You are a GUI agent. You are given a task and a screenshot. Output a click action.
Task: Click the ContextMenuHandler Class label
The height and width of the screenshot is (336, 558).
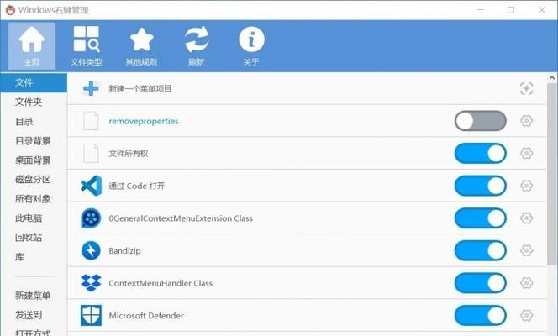click(161, 283)
